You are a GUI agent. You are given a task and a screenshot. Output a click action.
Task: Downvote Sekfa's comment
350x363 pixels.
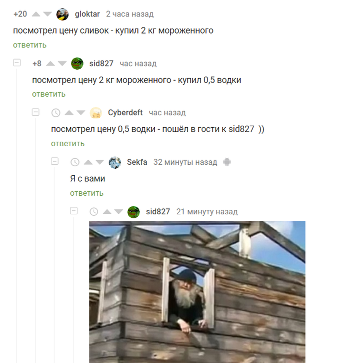[100, 162]
